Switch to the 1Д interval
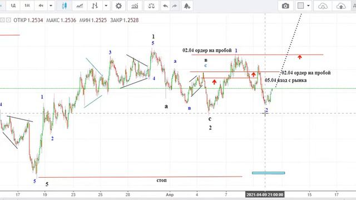This screenshot has height=200, width=356. pos(13,6)
